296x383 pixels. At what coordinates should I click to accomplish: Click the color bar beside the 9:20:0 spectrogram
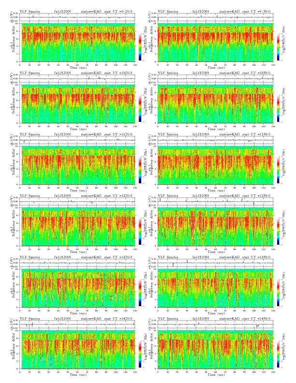(140, 47)
